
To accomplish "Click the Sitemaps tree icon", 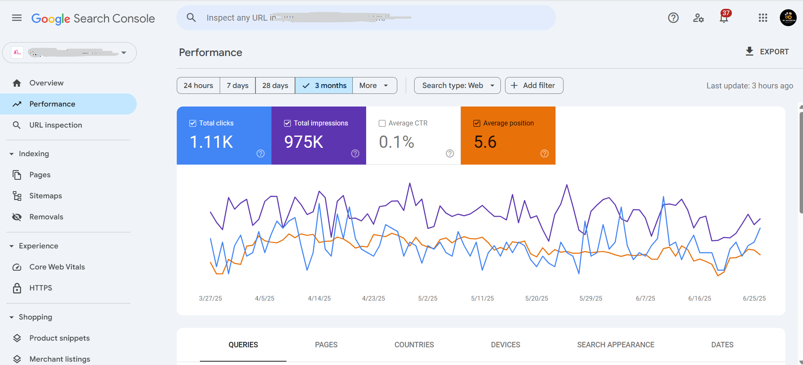I will point(17,196).
